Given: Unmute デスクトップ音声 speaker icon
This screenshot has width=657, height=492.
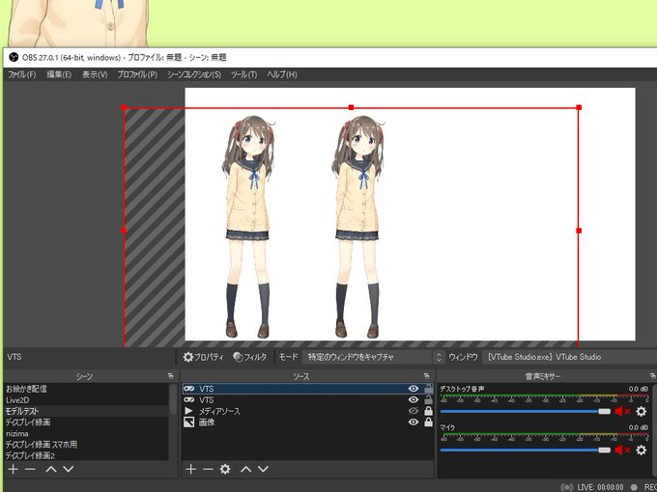Looking at the screenshot, I should 622,412.
